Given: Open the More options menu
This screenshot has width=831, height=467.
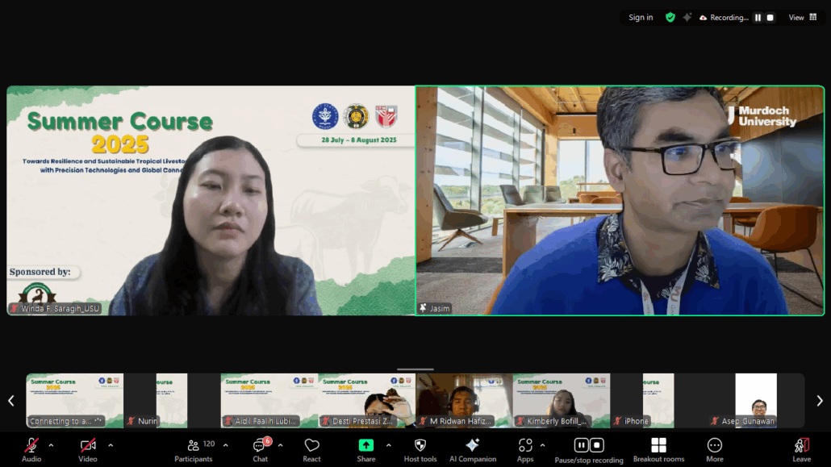Looking at the screenshot, I should point(714,449).
